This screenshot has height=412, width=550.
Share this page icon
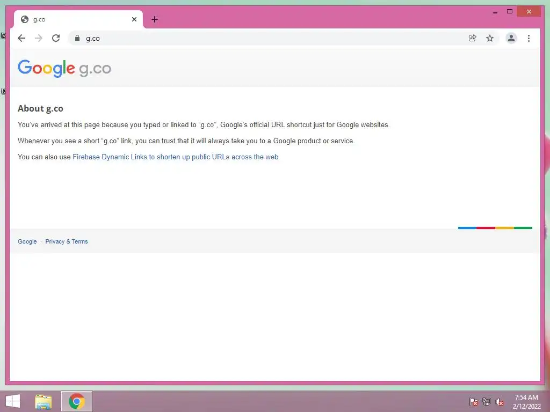pyautogui.click(x=473, y=38)
